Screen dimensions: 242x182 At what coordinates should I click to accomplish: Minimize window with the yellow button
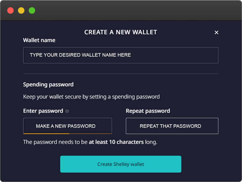(x=21, y=10)
